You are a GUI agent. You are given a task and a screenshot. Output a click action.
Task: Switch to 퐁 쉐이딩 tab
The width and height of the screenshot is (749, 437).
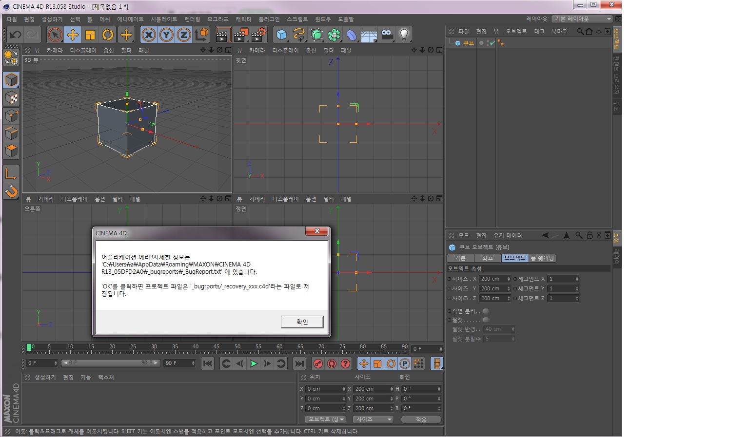pyautogui.click(x=542, y=258)
